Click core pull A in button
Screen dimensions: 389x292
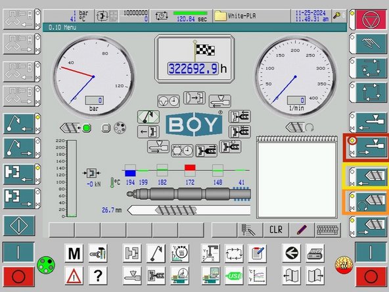coord(22,19)
